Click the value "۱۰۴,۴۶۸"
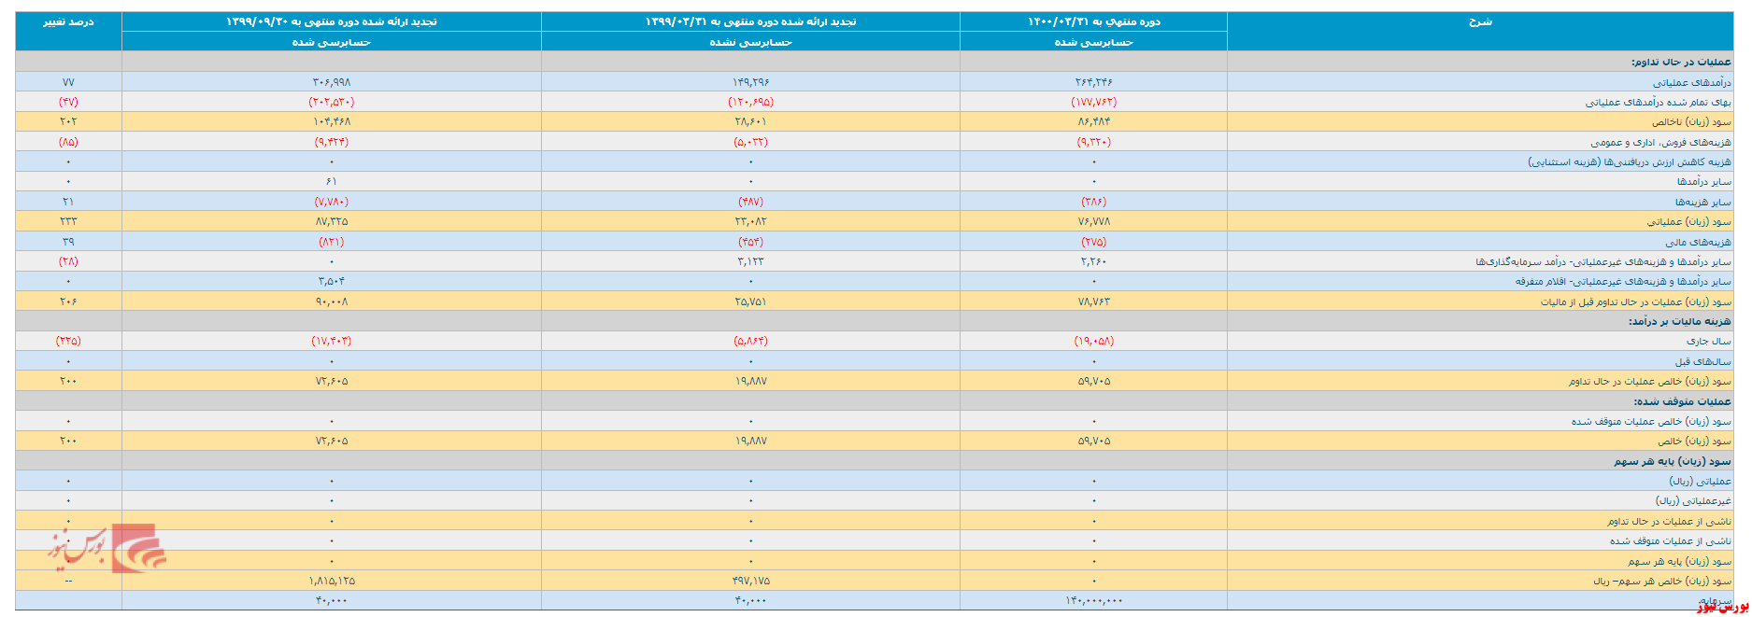Viewport: 1752px width, 617px height. point(332,121)
